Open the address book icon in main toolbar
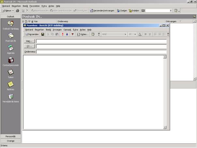The width and height of the screenshot is (197, 148). [143, 11]
